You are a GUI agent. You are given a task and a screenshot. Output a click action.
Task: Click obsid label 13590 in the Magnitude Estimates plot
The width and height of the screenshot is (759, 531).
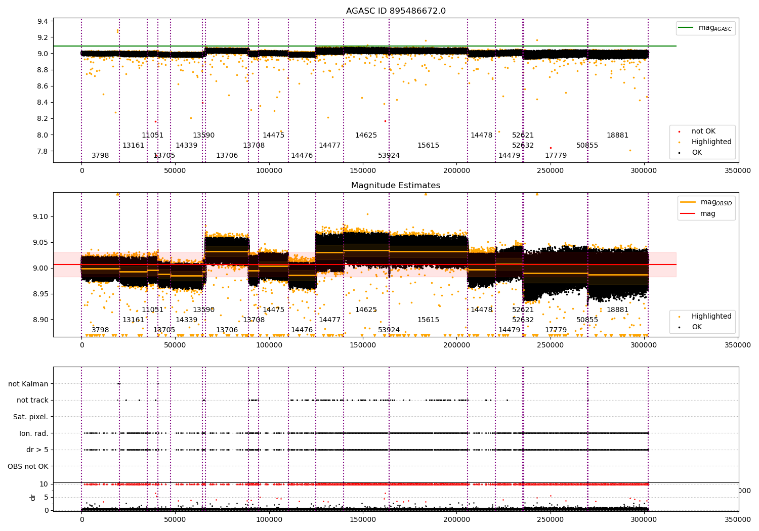pos(204,309)
